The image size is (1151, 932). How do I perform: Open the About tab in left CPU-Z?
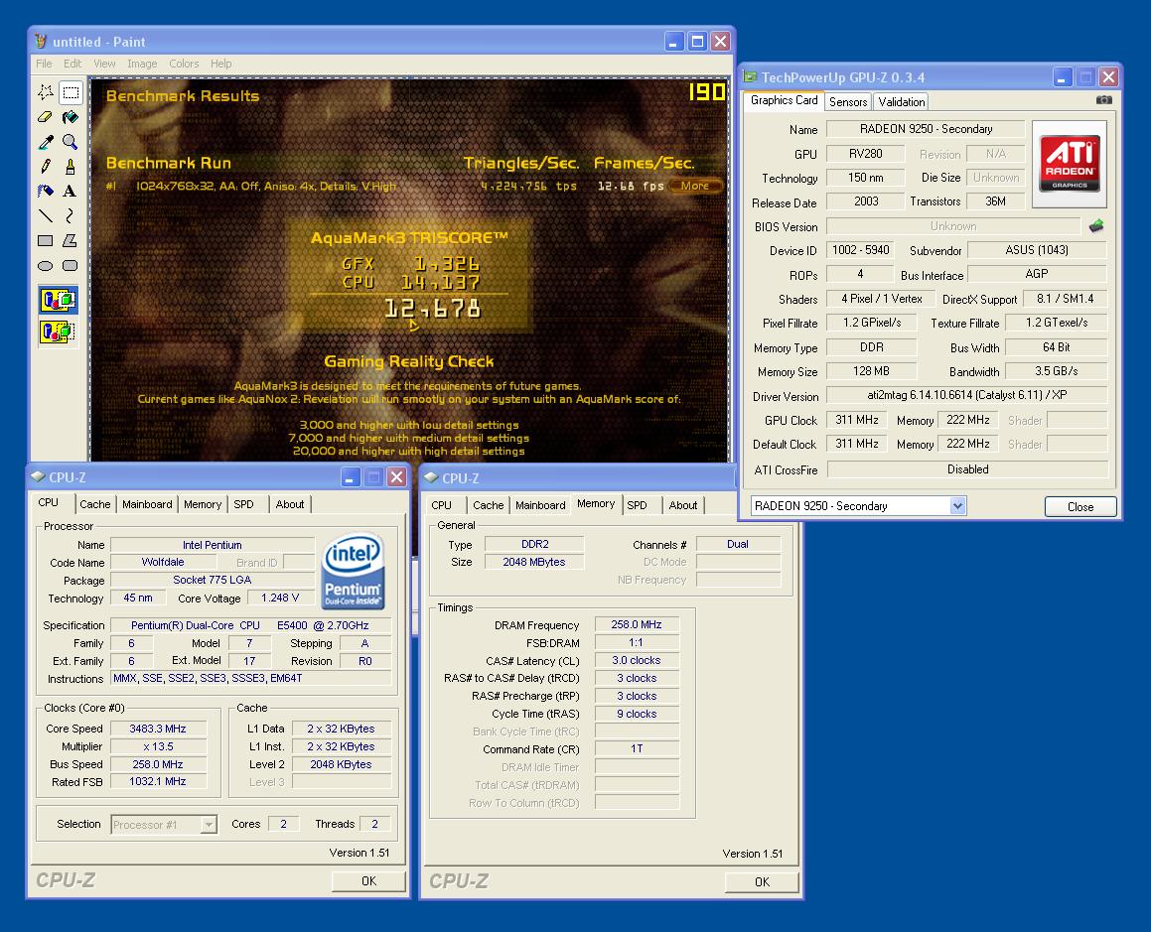(290, 504)
